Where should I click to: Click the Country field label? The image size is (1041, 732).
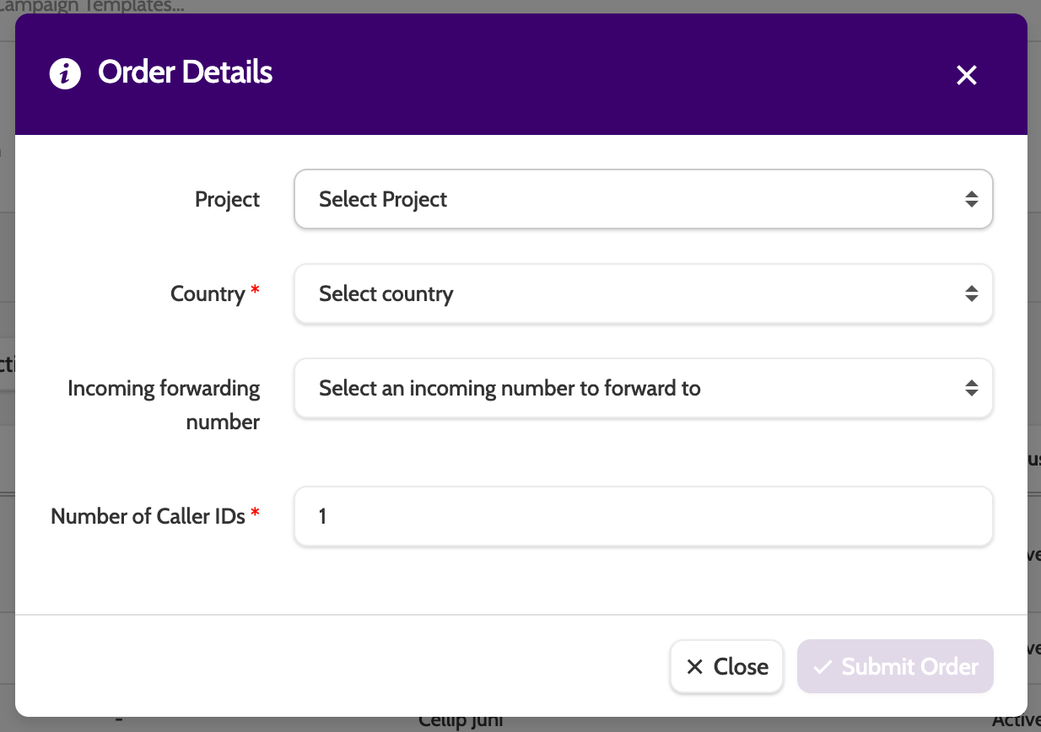point(208,294)
